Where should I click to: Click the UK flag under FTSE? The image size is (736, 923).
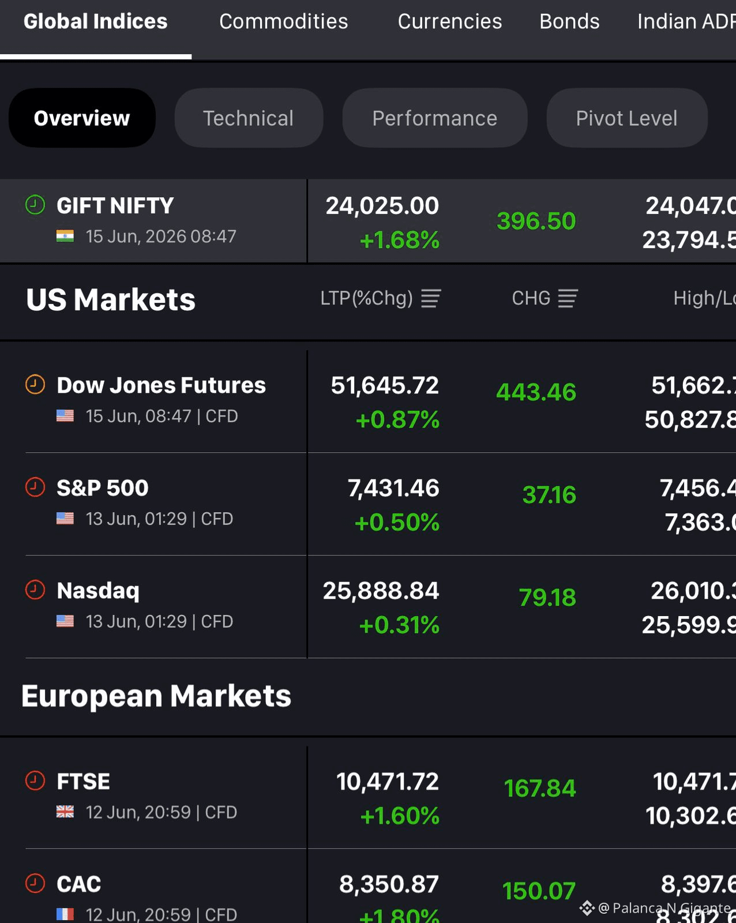(x=65, y=812)
